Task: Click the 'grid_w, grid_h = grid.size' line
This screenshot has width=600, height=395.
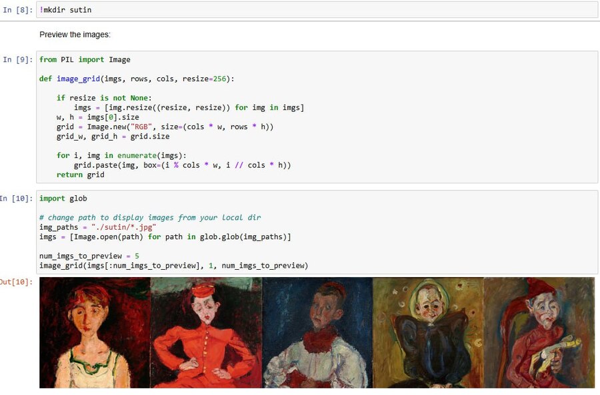Action: point(113,137)
